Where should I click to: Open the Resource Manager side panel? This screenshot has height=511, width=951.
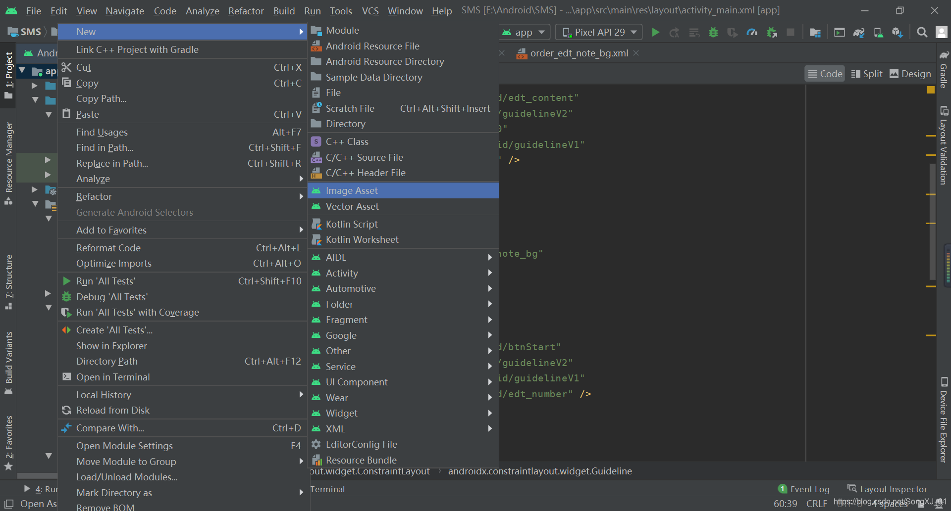click(x=8, y=163)
